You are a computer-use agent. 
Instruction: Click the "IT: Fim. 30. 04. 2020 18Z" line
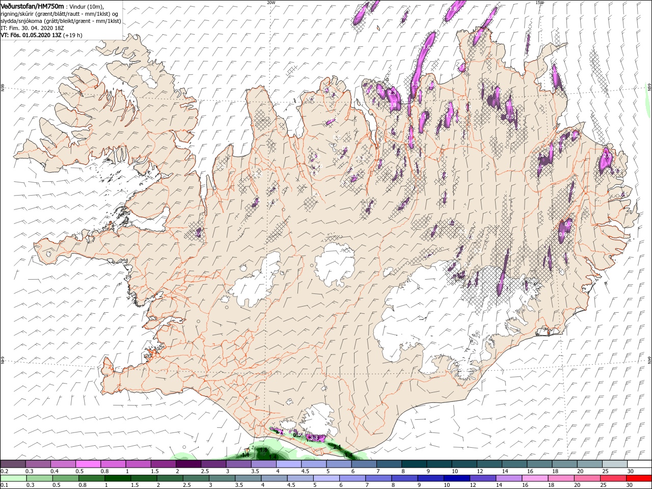point(32,28)
